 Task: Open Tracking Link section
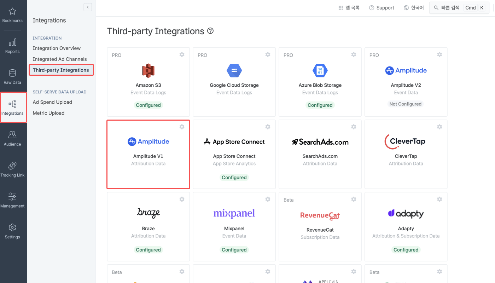pos(12,169)
